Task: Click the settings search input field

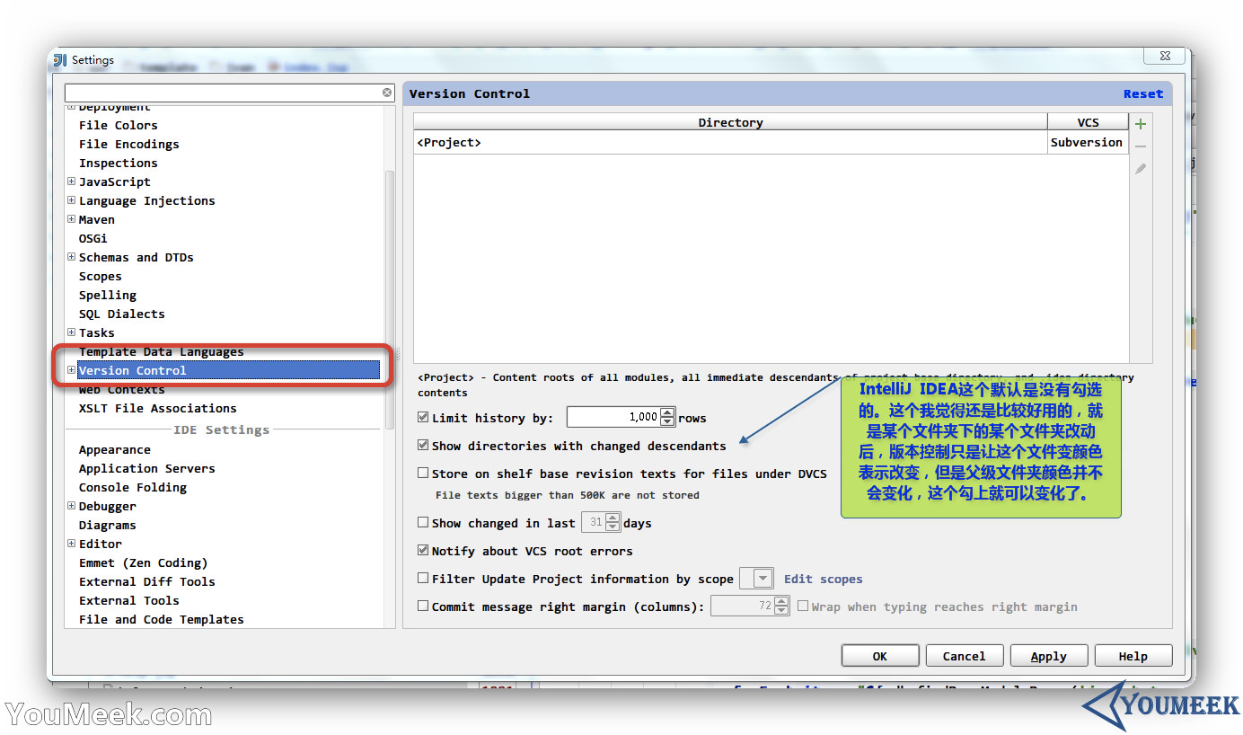Action: [223, 93]
